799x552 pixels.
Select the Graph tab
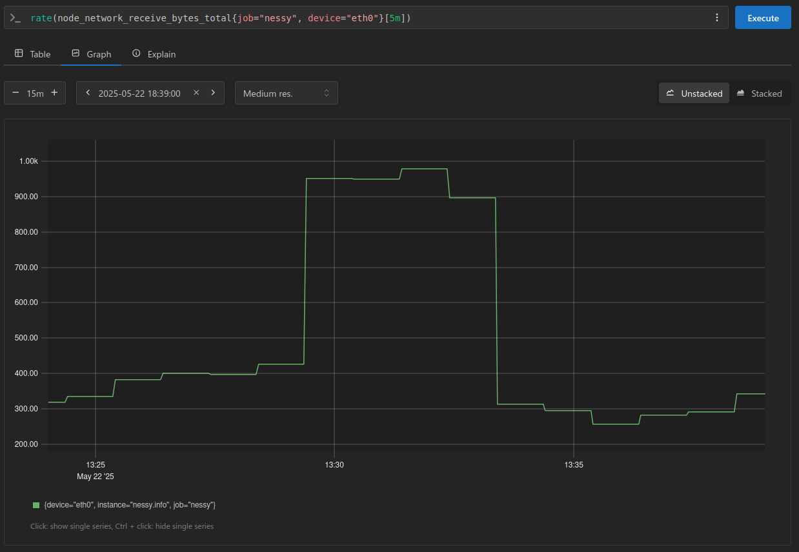(92, 54)
